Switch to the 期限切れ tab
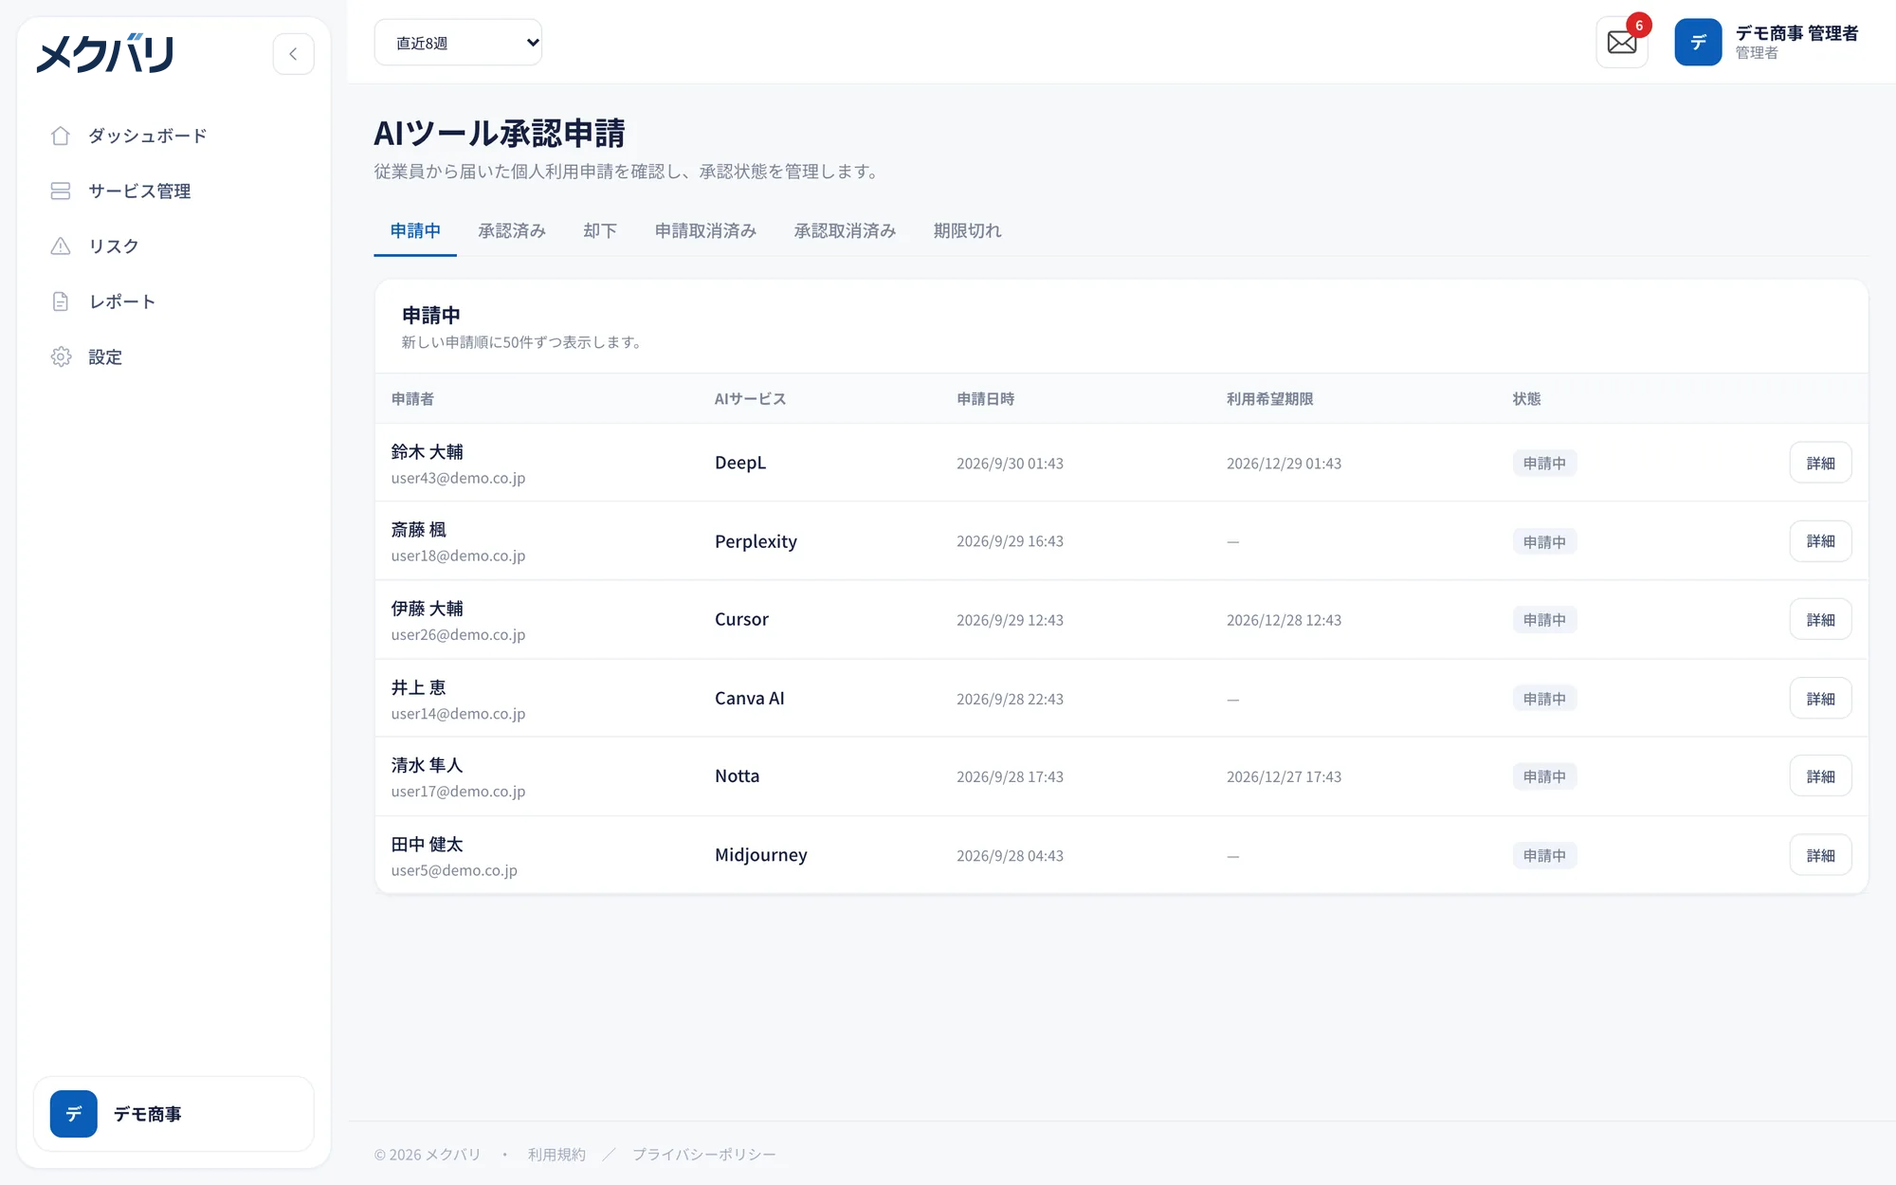 [967, 230]
